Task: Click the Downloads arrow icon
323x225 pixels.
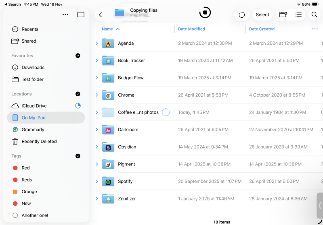Action: pos(15,68)
